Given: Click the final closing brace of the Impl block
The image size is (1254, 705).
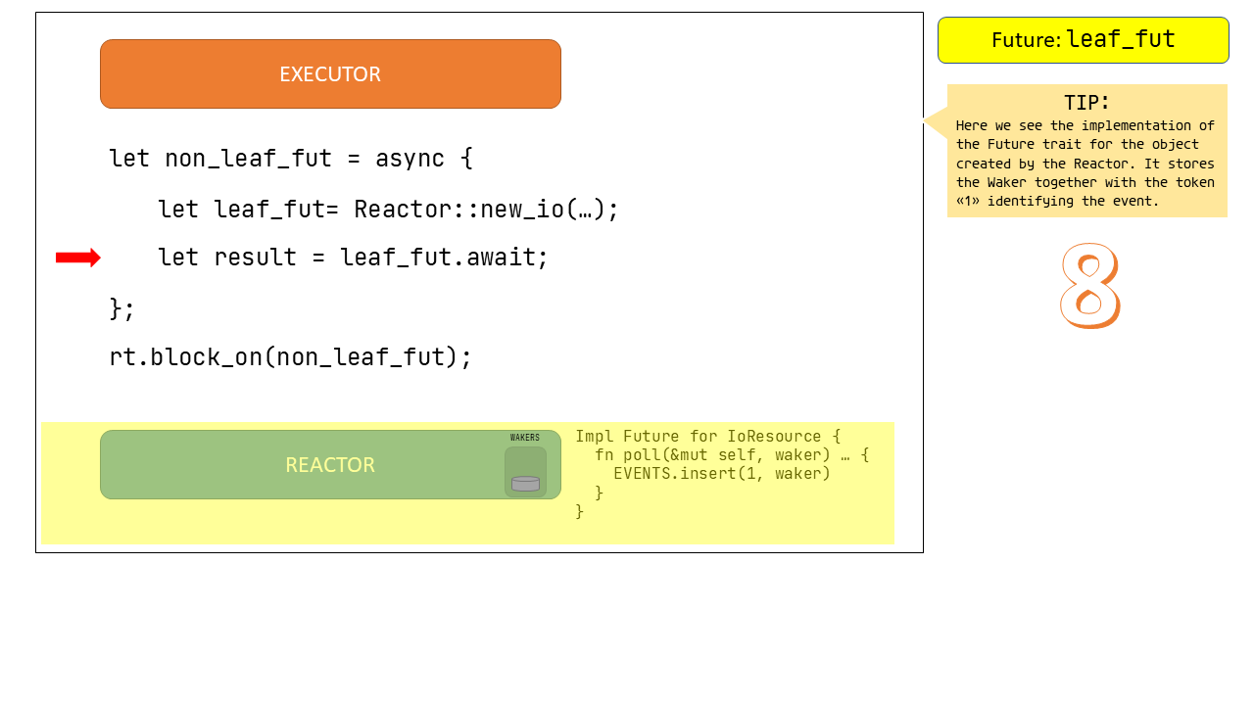Looking at the screenshot, I should click(579, 511).
